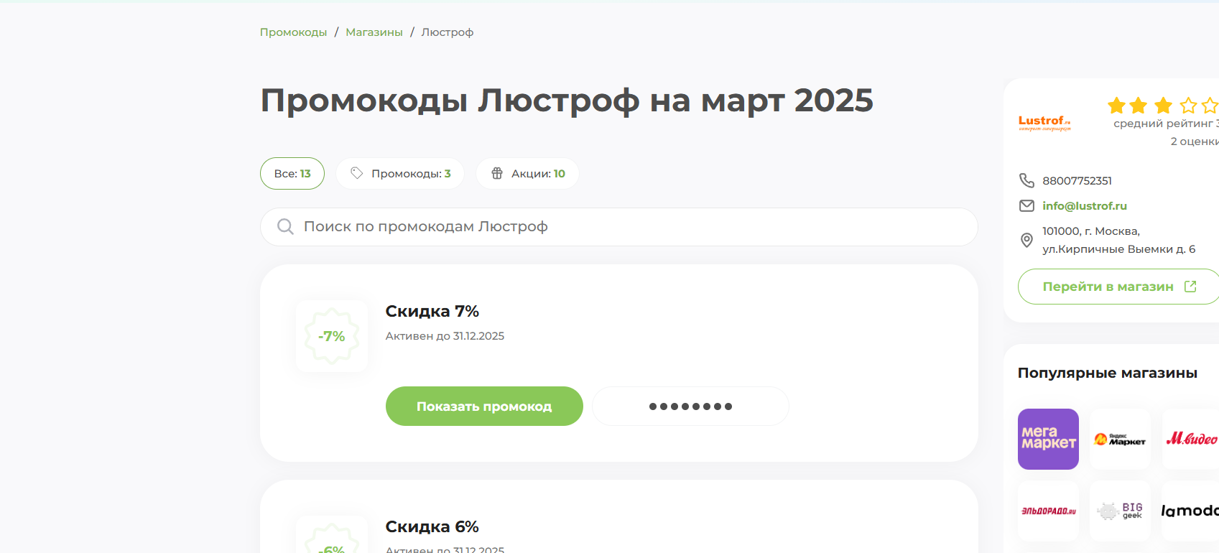Open the Скидка 7% offer title

[x=432, y=311]
